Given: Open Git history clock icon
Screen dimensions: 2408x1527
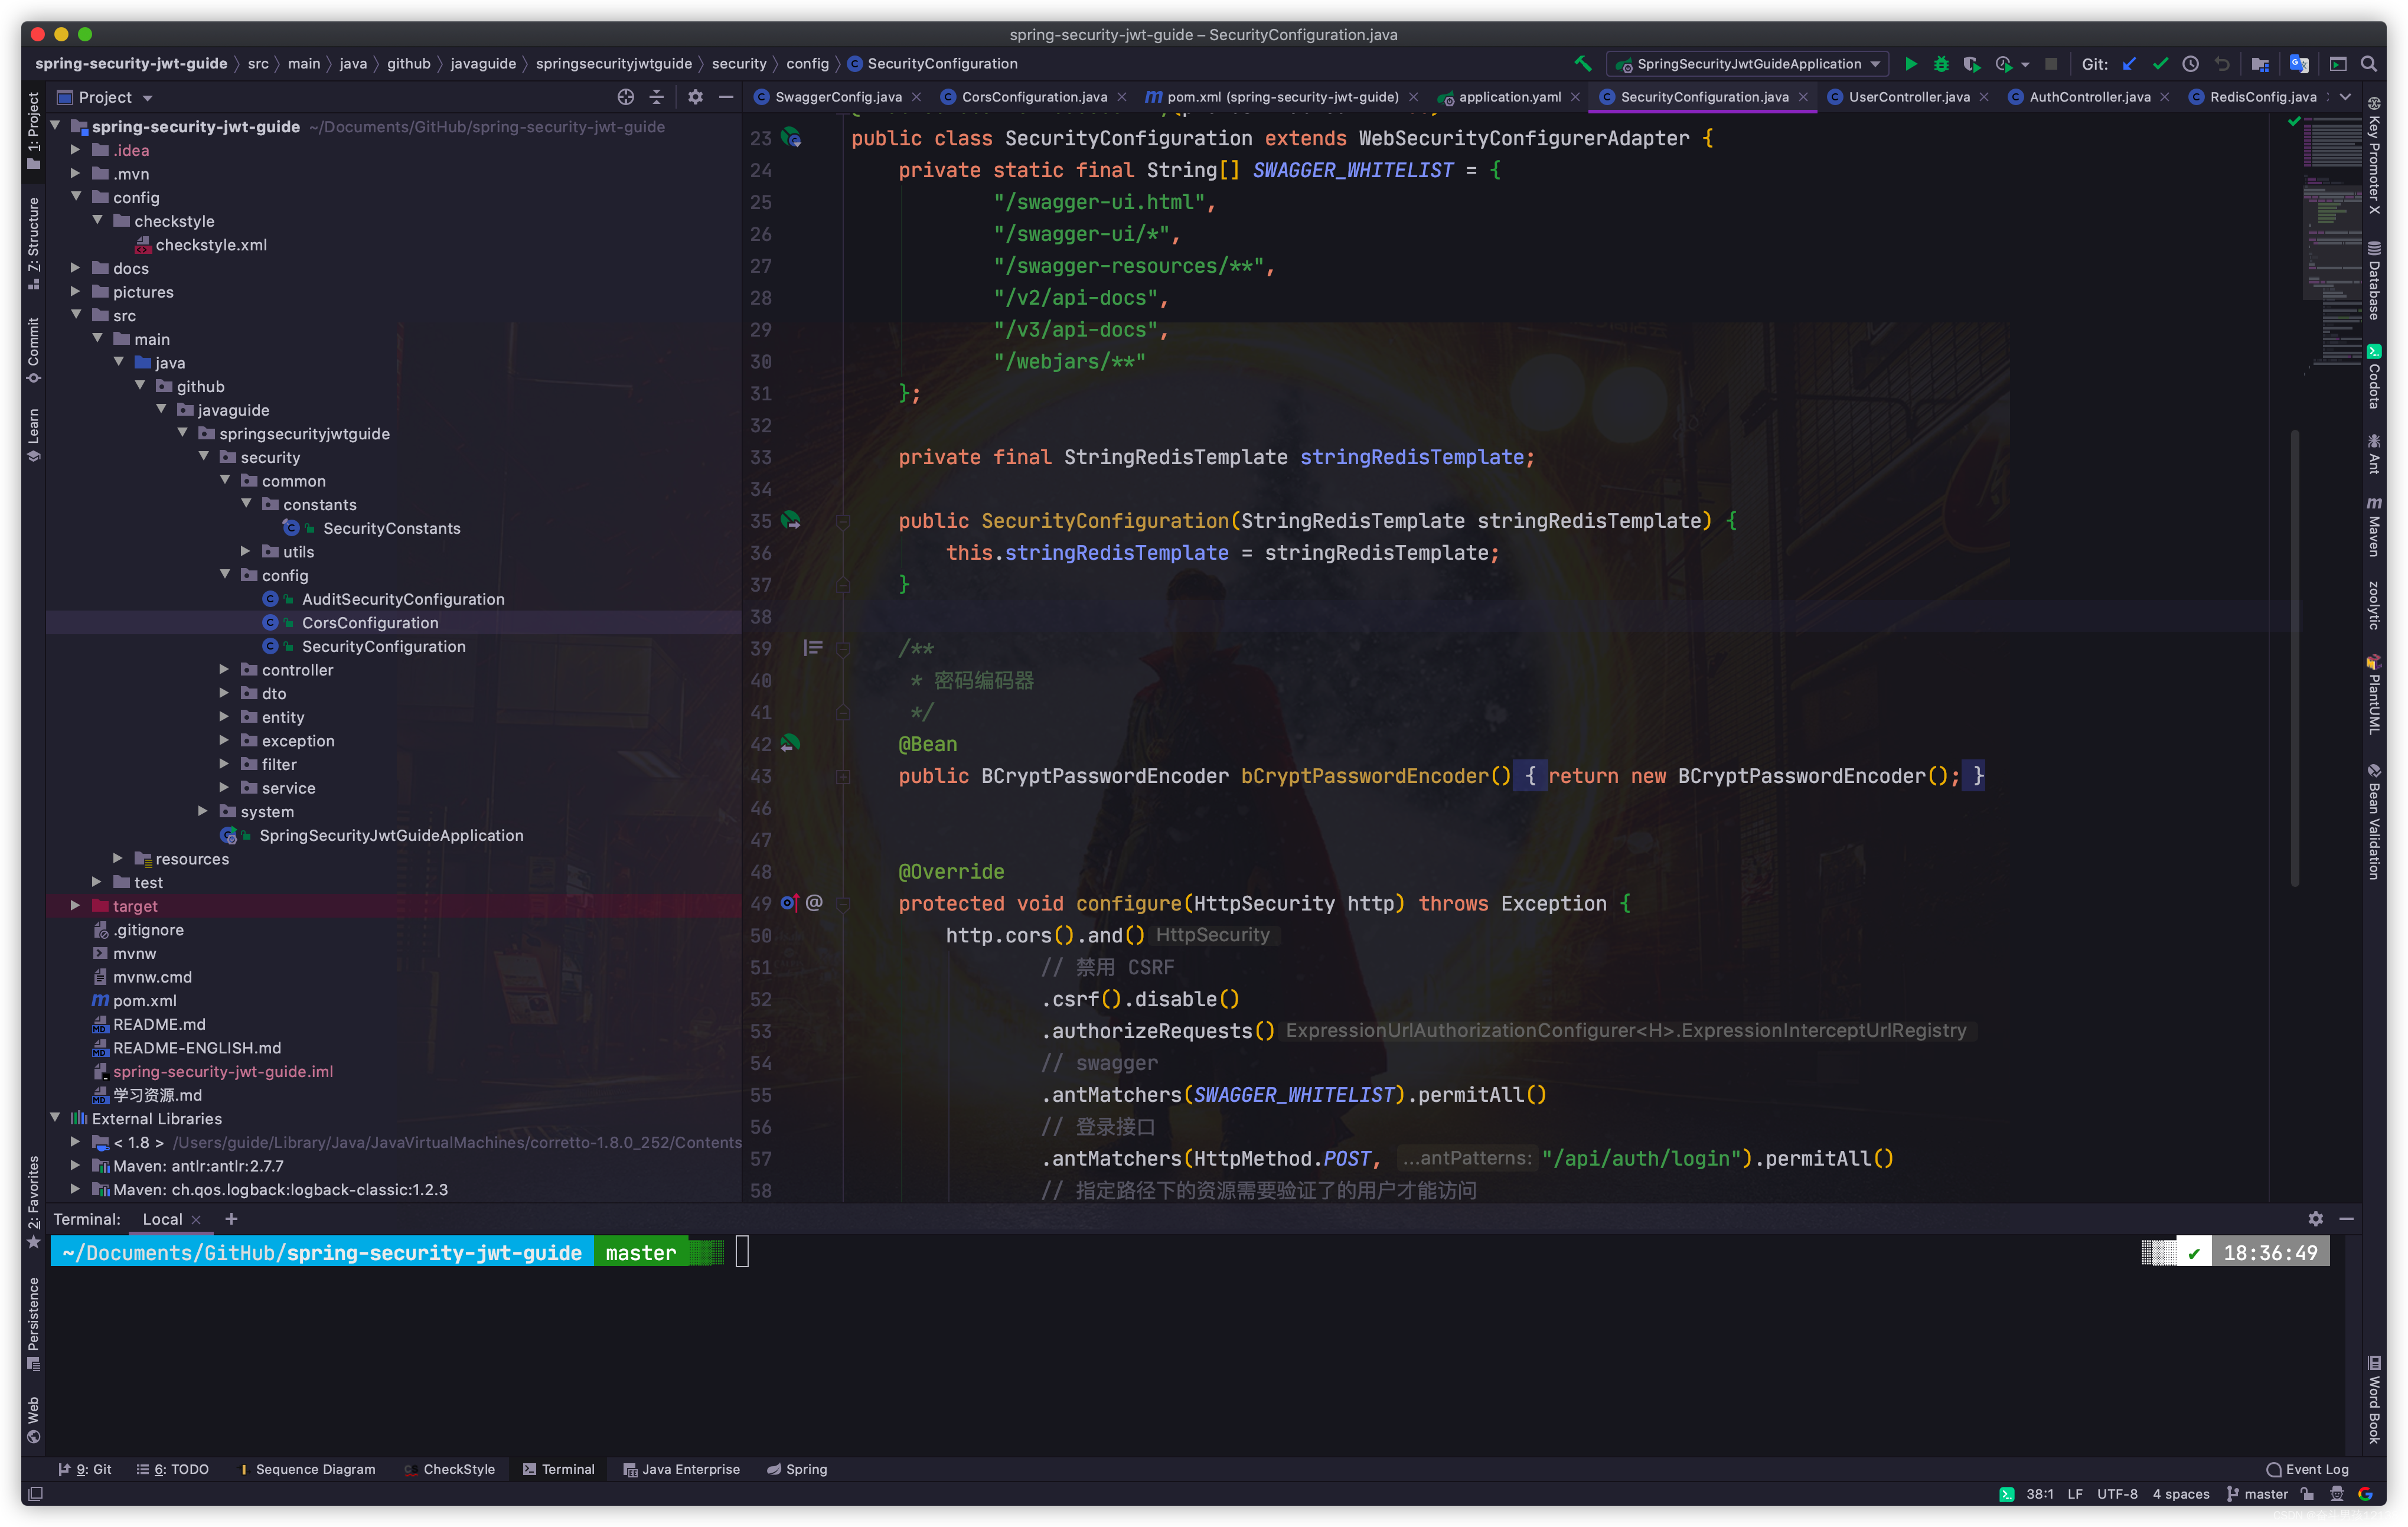Looking at the screenshot, I should click(x=2190, y=64).
